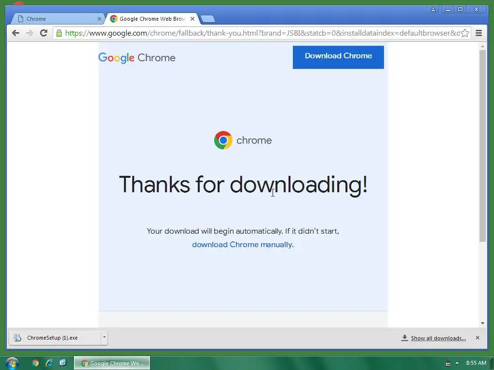Screen dimensions: 494x370
Task: Close the downloads bar
Action: 478,338
